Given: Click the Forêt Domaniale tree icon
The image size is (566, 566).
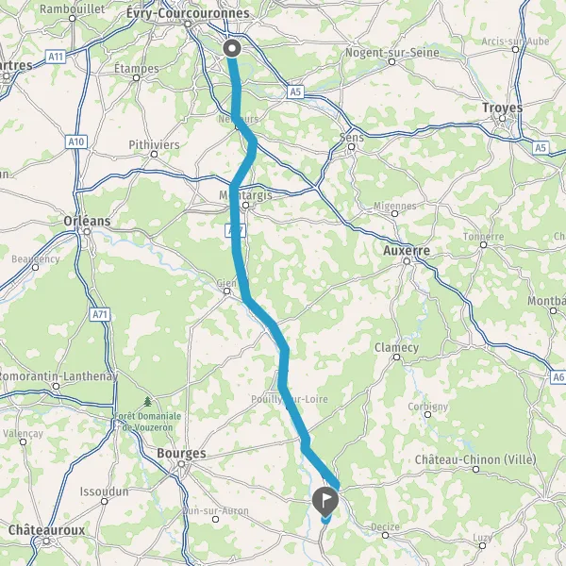Looking at the screenshot, I should [x=147, y=402].
